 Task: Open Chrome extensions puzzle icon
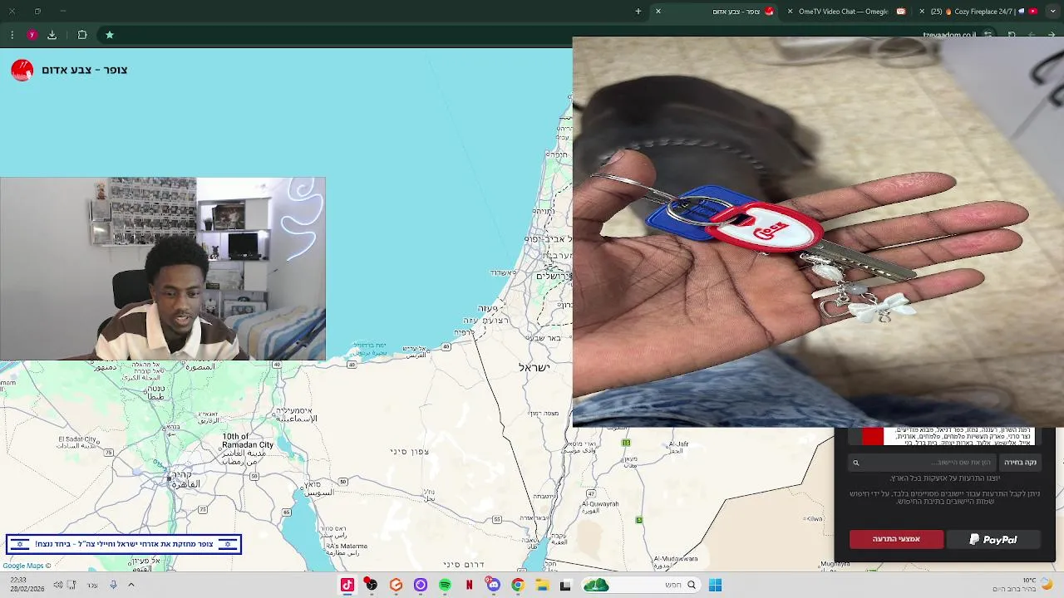82,35
